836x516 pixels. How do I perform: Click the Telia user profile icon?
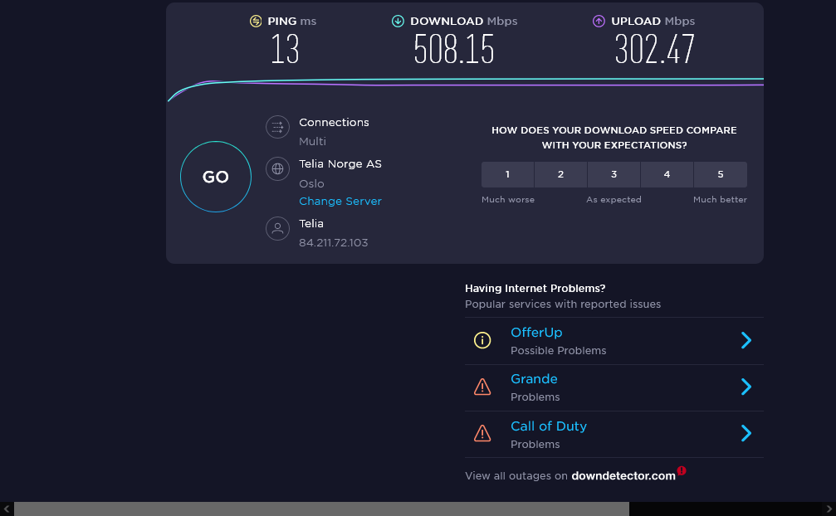pos(277,228)
